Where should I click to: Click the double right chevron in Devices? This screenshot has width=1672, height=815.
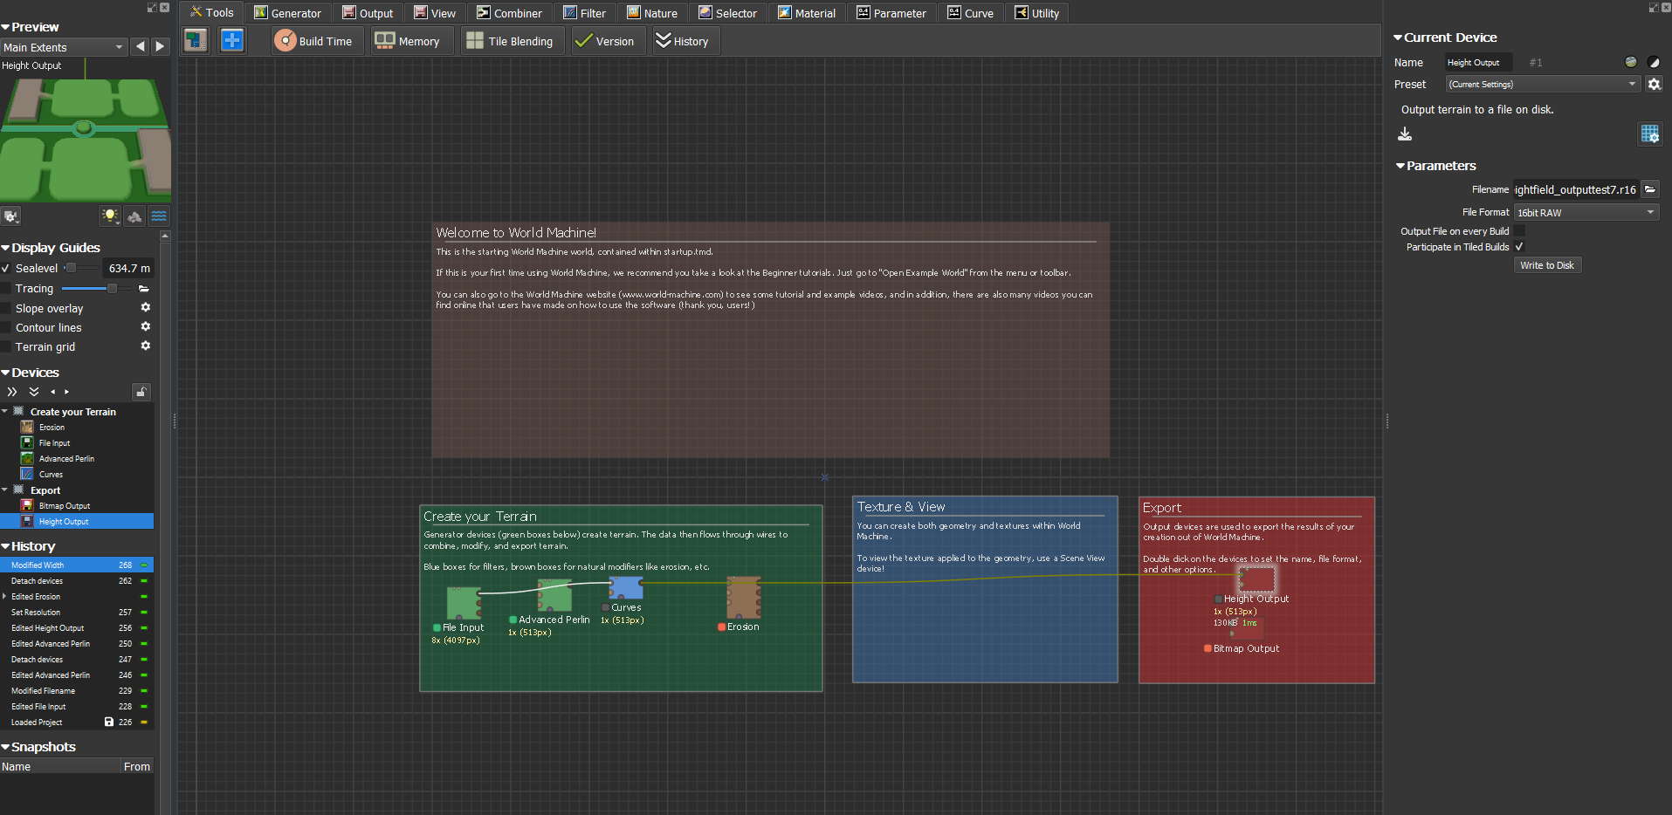coord(12,392)
